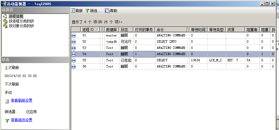
Task: Open Help (帮助) from the toolbar
Action: pos(111,11)
